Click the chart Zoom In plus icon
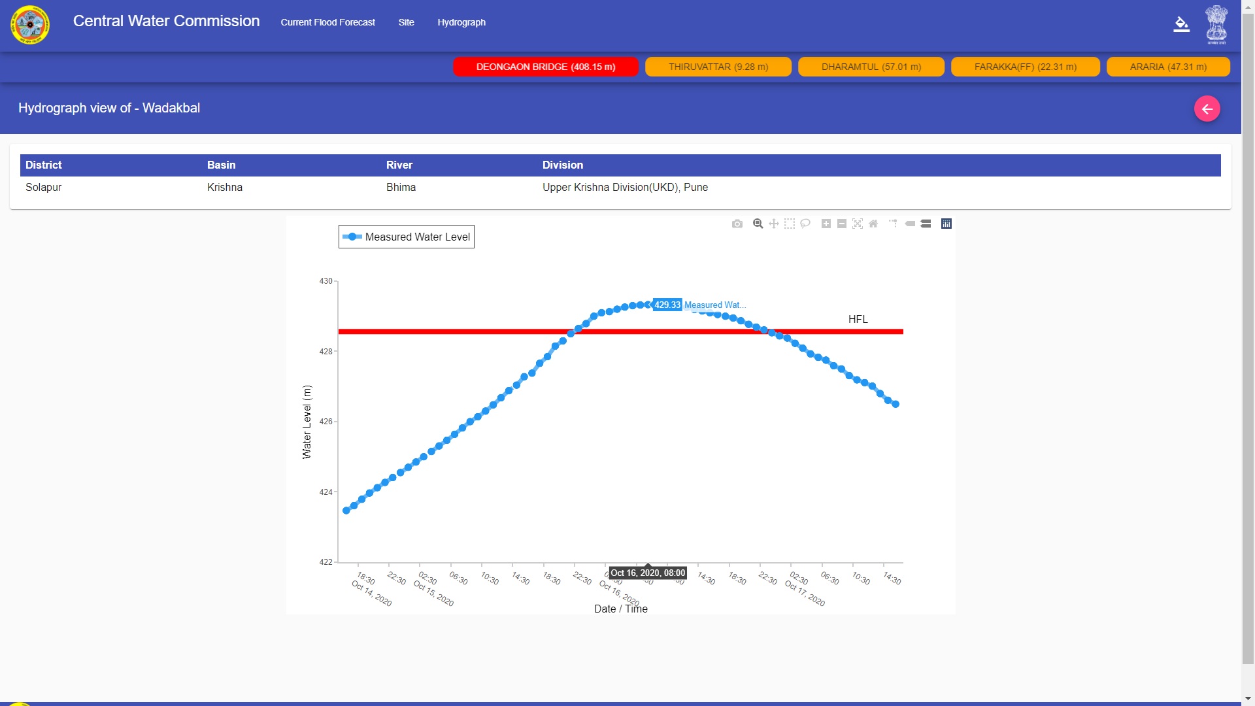The height and width of the screenshot is (706, 1255). coord(826,224)
